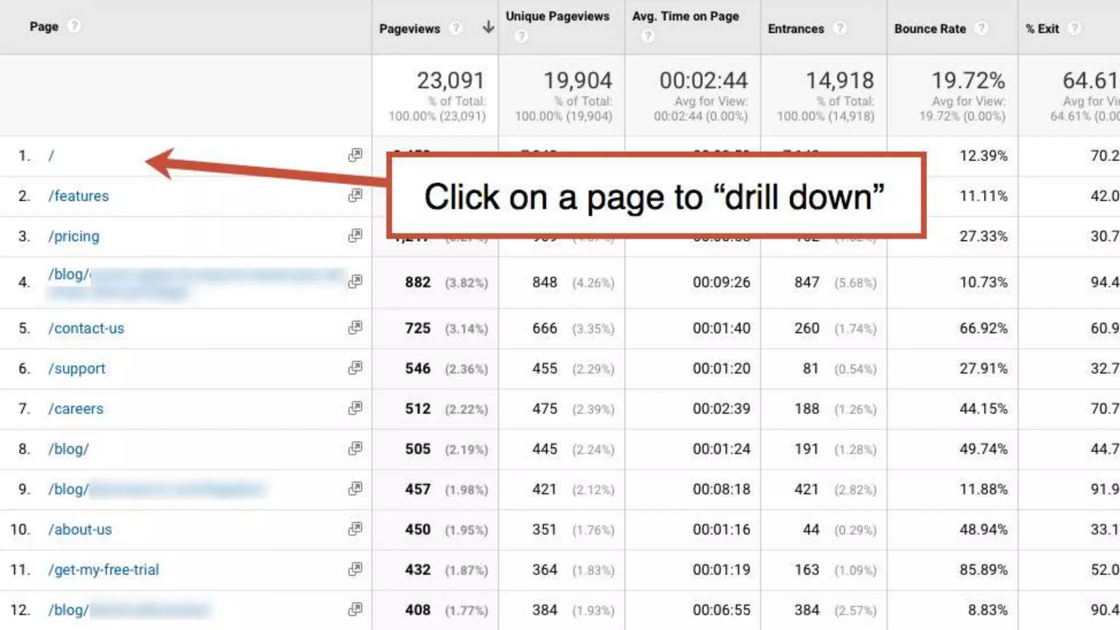Click help question mark next to Entrances
The image size is (1120, 630).
tap(840, 28)
